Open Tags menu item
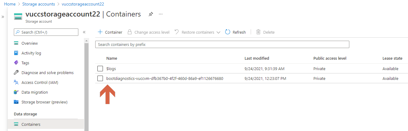 point(25,63)
